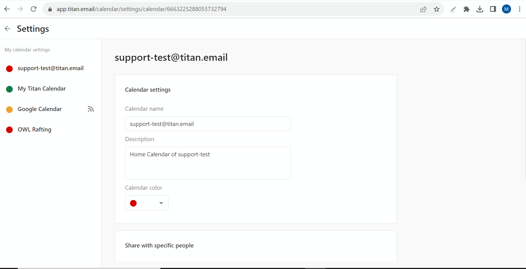
Task: Open the browser extensions puzzle icon
Action: click(467, 9)
